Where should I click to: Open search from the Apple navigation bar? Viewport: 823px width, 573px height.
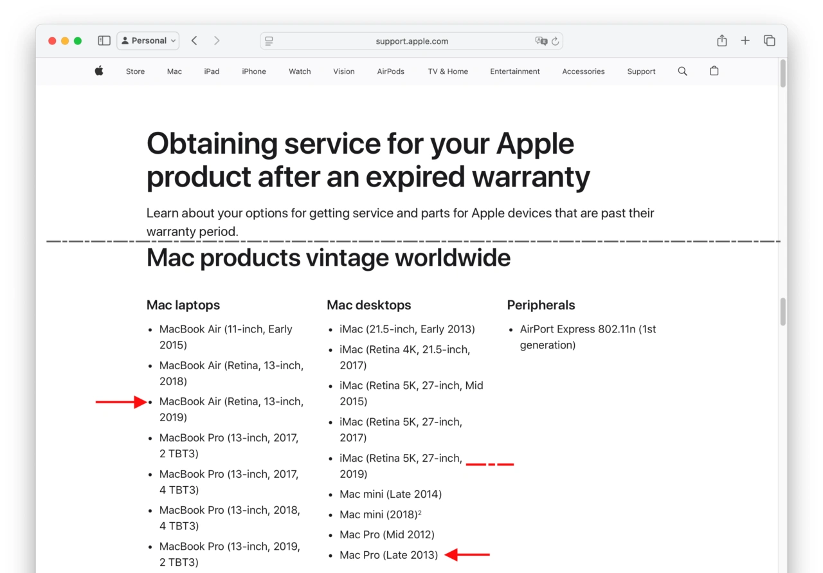point(682,71)
